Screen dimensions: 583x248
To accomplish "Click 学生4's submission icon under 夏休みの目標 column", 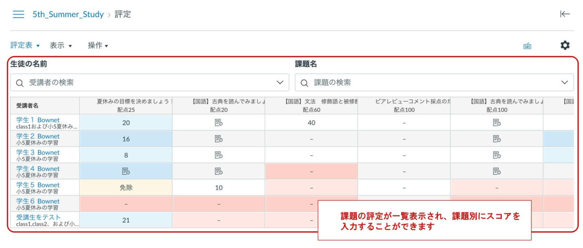I will pyautogui.click(x=125, y=171).
